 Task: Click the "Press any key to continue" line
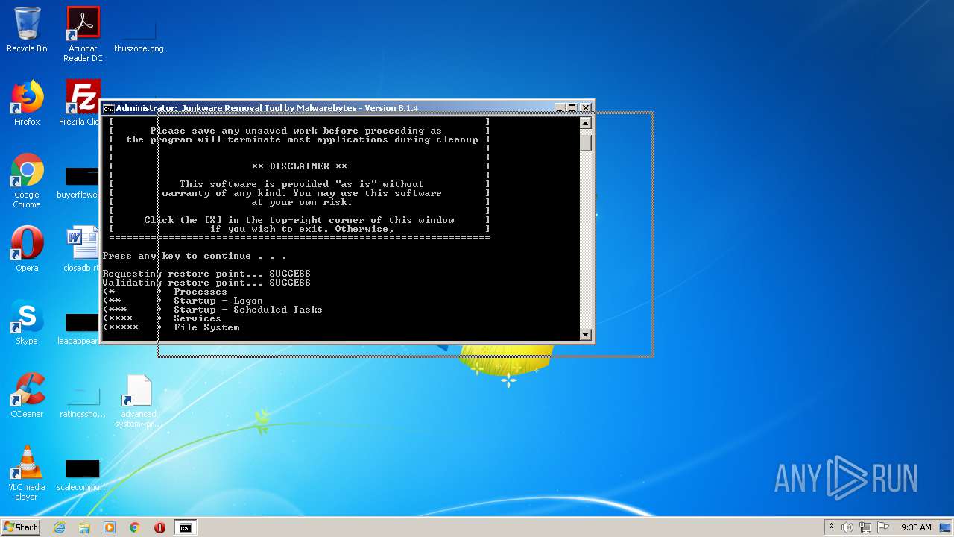point(195,256)
